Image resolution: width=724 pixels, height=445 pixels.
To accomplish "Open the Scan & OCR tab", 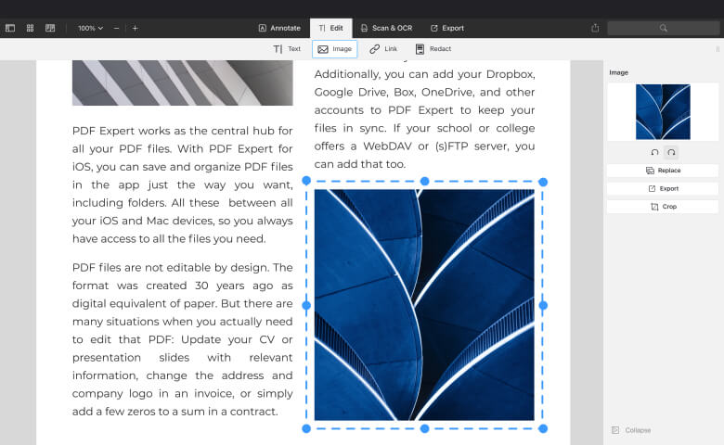I will pyautogui.click(x=385, y=28).
